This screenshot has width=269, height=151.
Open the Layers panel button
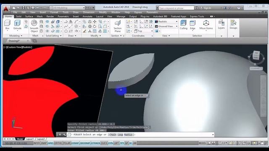pyautogui.click(x=221, y=24)
